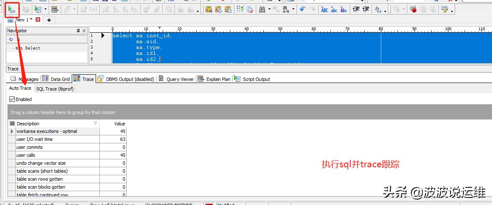Open the pencil options dropdown arrow
The width and height of the screenshot is (492, 205).
coord(452,11)
